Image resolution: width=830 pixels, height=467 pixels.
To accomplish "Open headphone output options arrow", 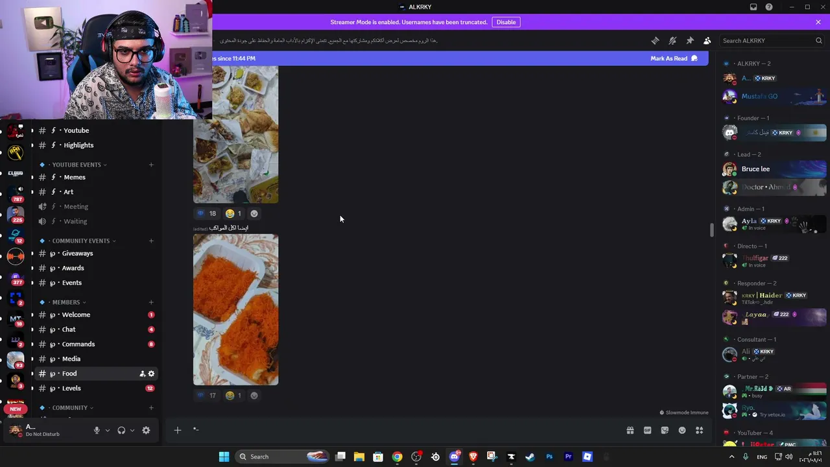I will (132, 430).
